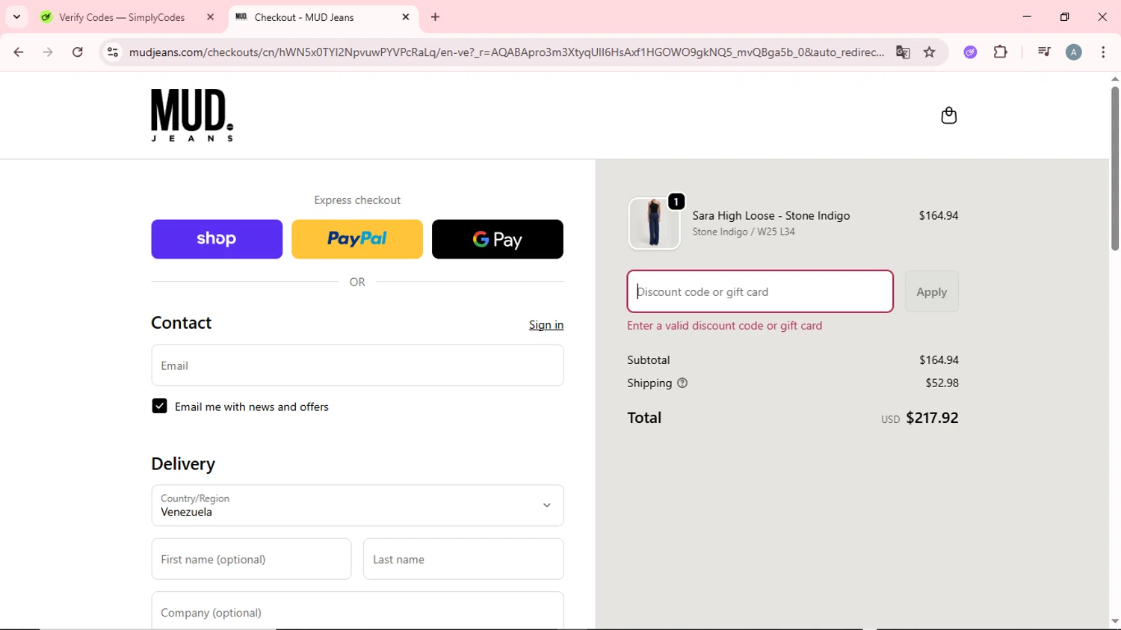This screenshot has width=1121, height=630.
Task: Click the Last name field
Action: 463,559
